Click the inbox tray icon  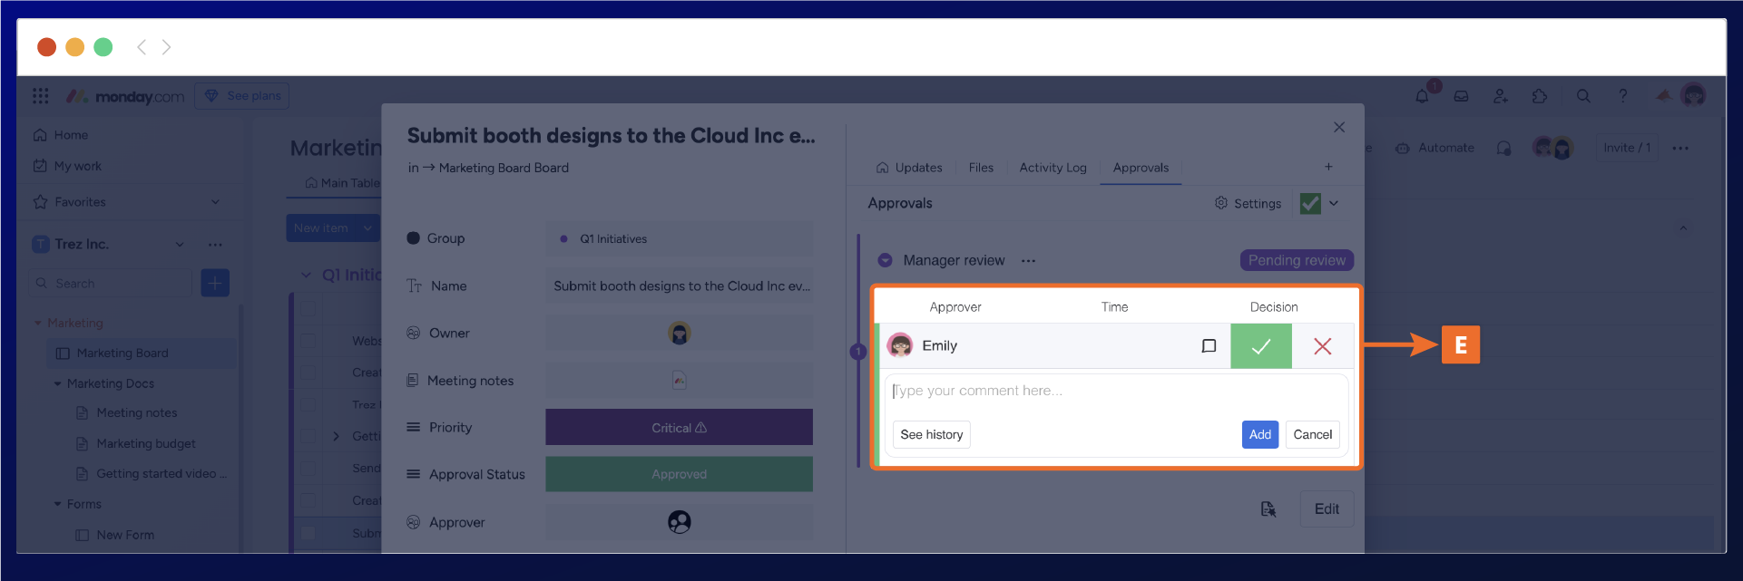[1461, 96]
